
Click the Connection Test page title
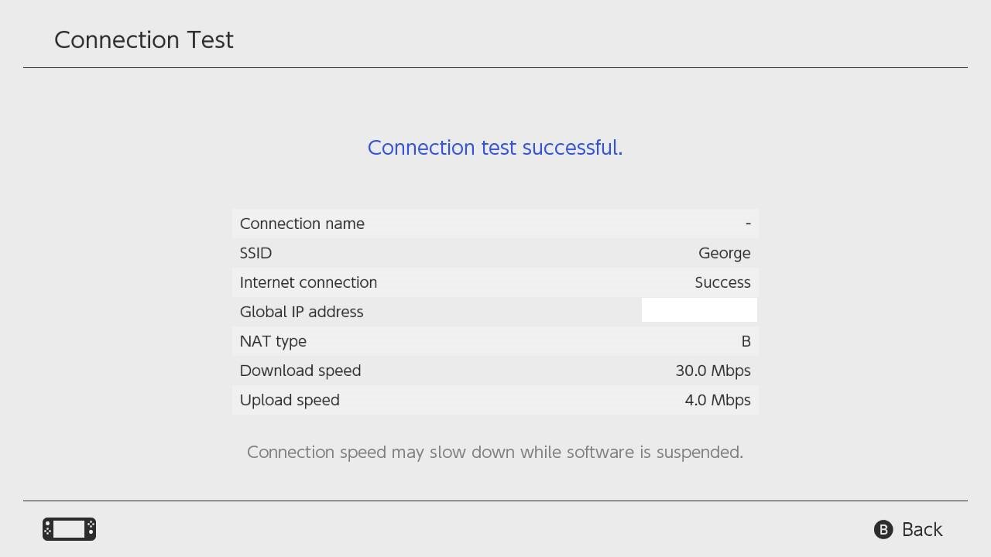144,40
